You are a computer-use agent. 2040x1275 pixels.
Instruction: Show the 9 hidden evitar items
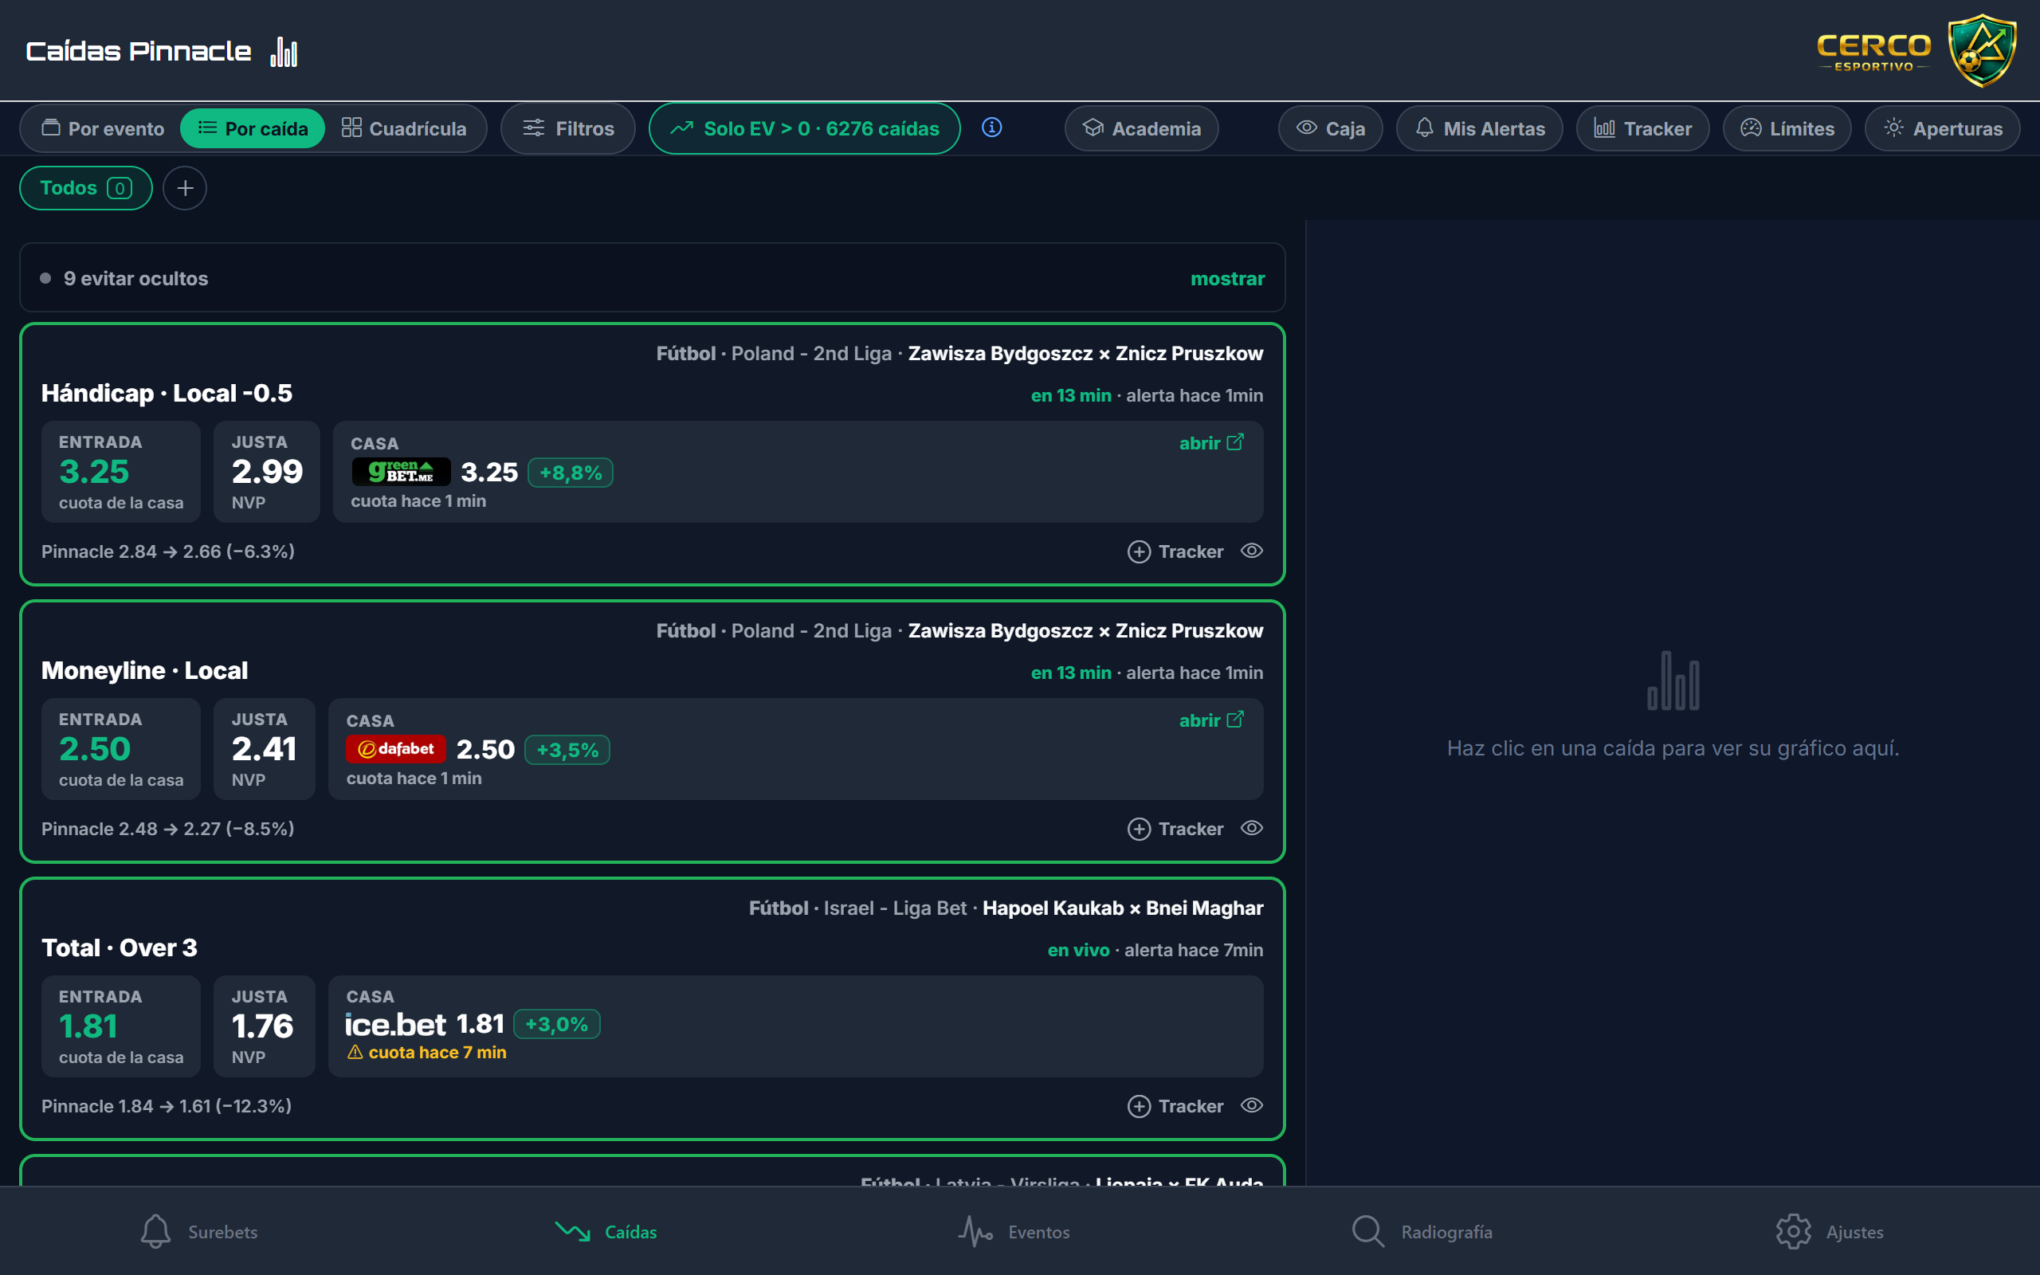[1226, 278]
